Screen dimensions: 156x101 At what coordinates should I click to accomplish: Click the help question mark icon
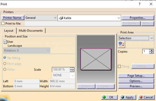(x=140, y=4)
